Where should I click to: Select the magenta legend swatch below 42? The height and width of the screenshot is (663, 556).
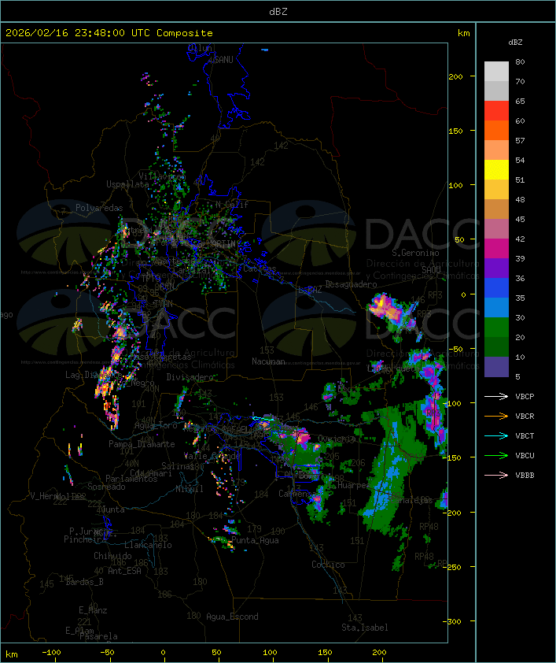[496, 248]
